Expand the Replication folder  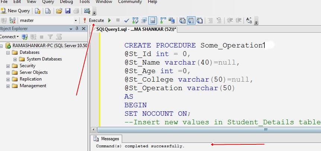[8, 79]
